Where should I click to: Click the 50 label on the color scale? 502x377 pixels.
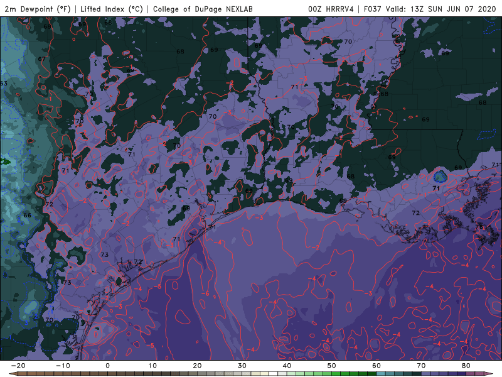click(332, 366)
